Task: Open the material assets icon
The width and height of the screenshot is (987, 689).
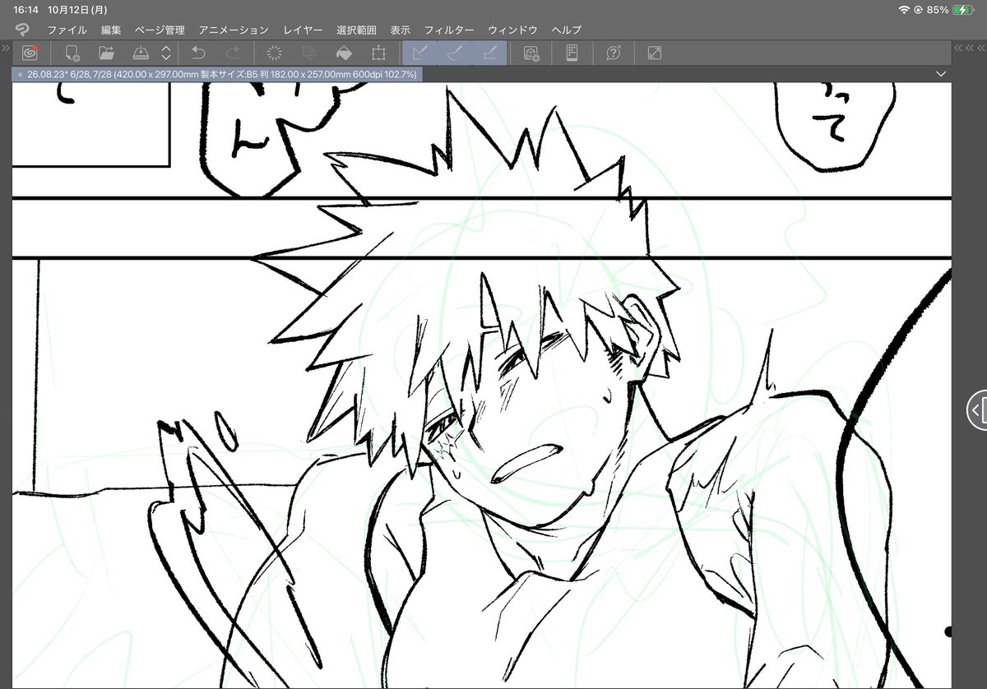Action: pyautogui.click(x=531, y=53)
